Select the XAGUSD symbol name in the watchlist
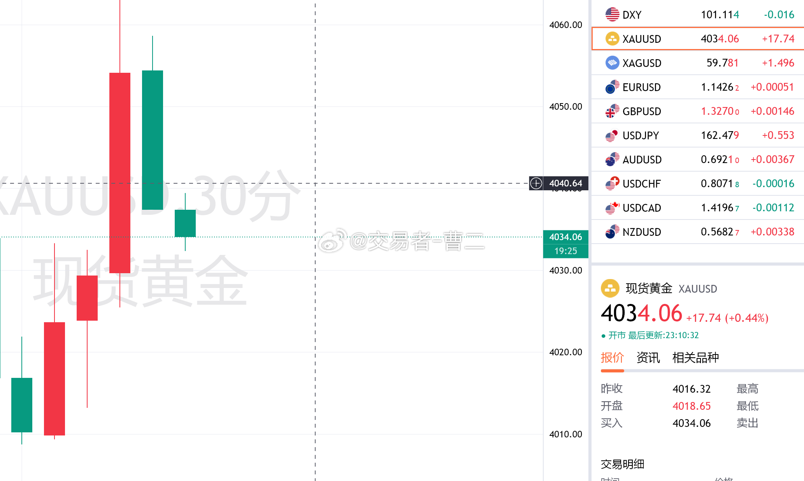Image resolution: width=804 pixels, height=481 pixels. (x=642, y=63)
